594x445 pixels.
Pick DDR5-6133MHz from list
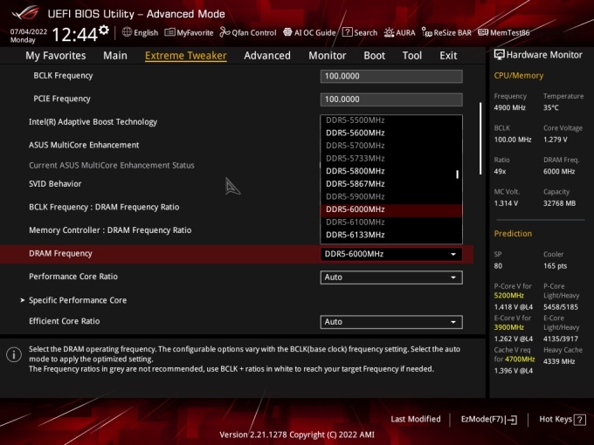point(391,235)
